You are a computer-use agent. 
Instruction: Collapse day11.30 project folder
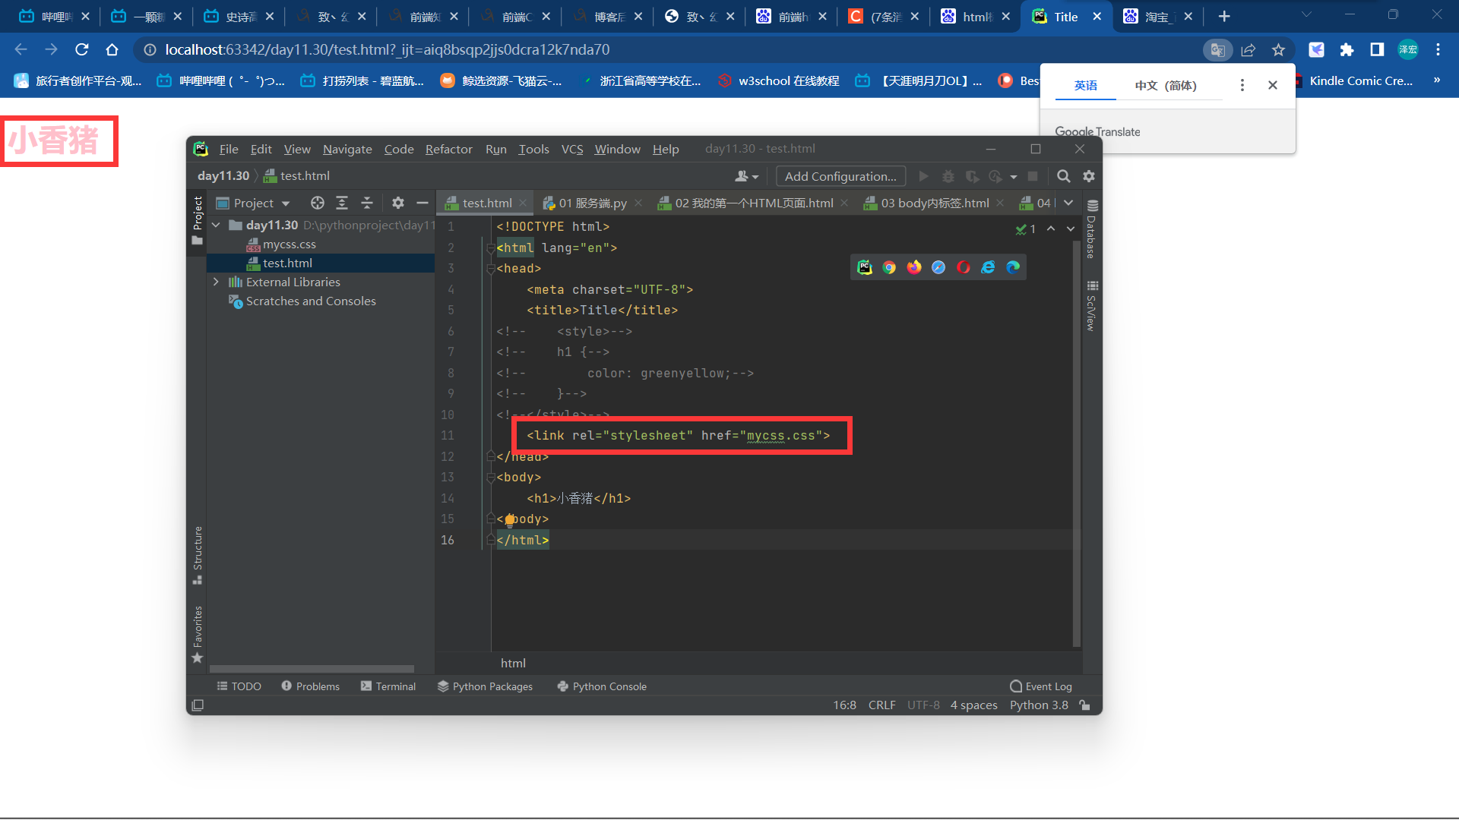tap(217, 225)
